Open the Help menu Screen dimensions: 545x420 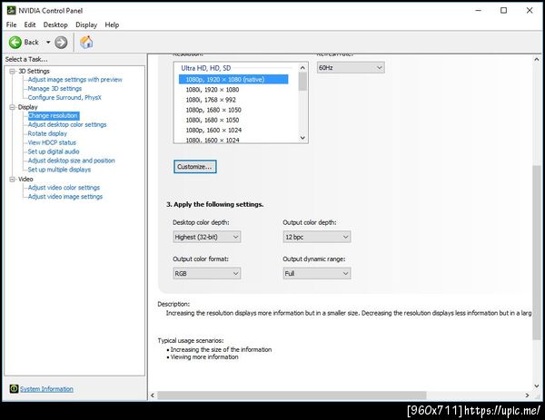(x=112, y=24)
